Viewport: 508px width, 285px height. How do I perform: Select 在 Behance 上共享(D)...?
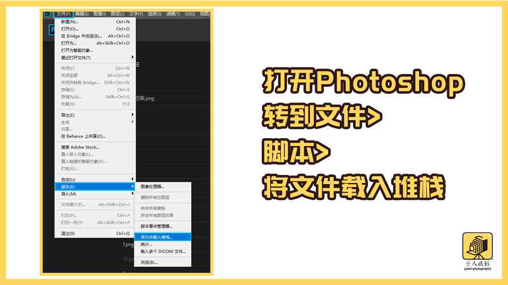point(96,136)
